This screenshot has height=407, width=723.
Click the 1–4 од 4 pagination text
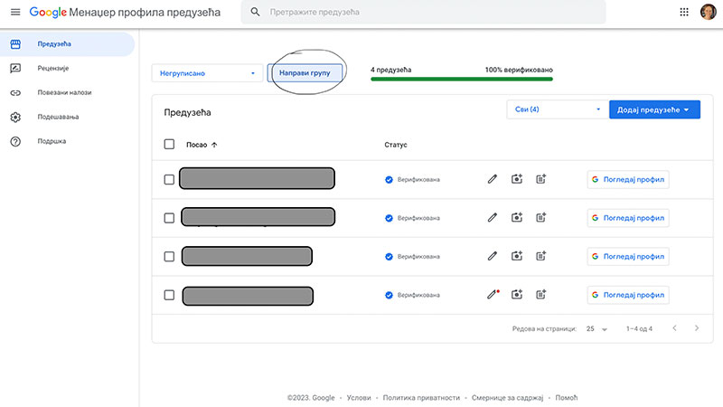click(x=639, y=329)
